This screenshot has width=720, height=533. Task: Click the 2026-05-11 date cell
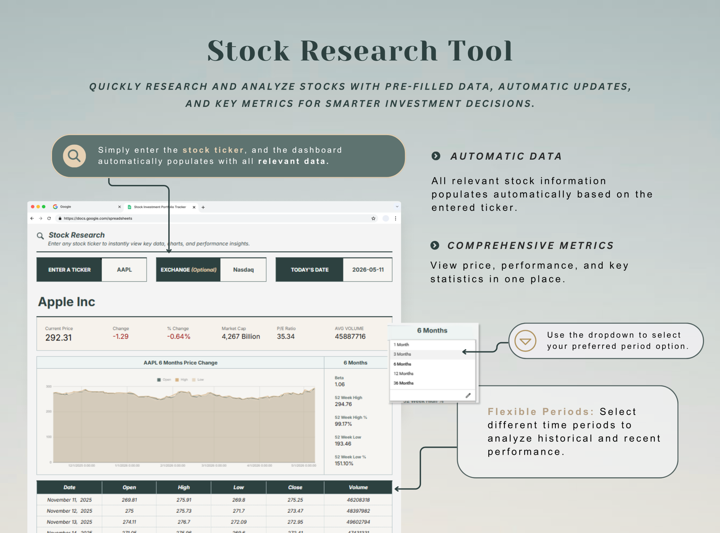[368, 270]
